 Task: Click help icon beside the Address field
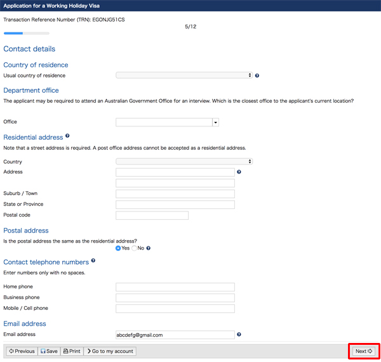(239, 171)
